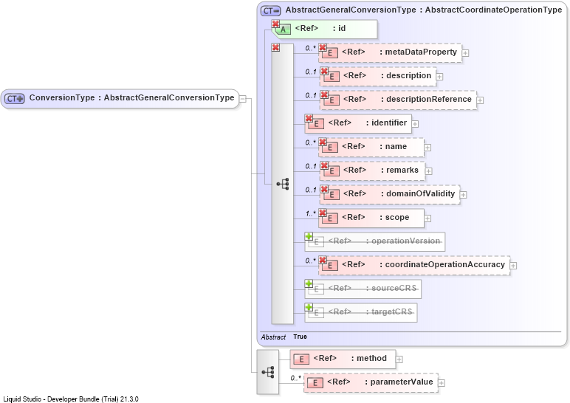
Task: Select the method label text
Action: pos(371,358)
